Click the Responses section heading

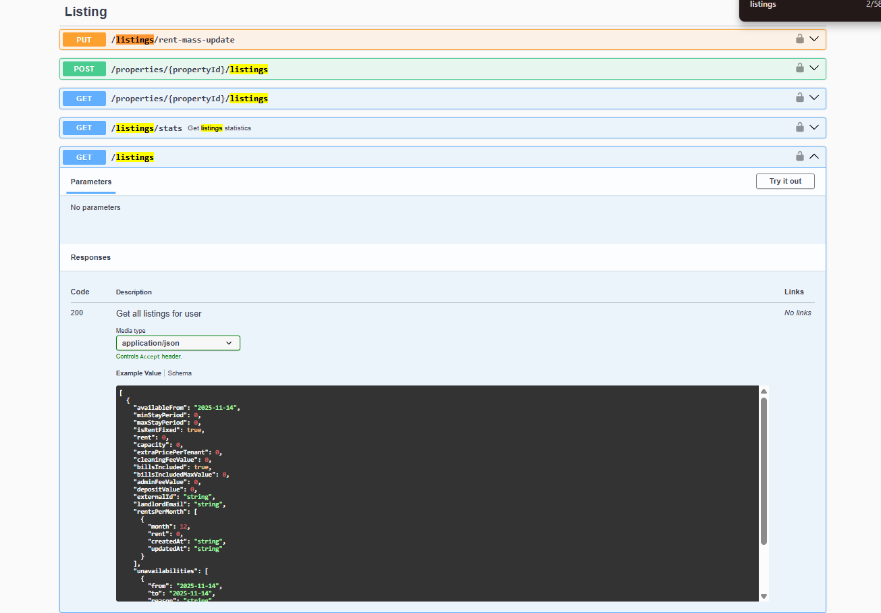pyautogui.click(x=90, y=257)
